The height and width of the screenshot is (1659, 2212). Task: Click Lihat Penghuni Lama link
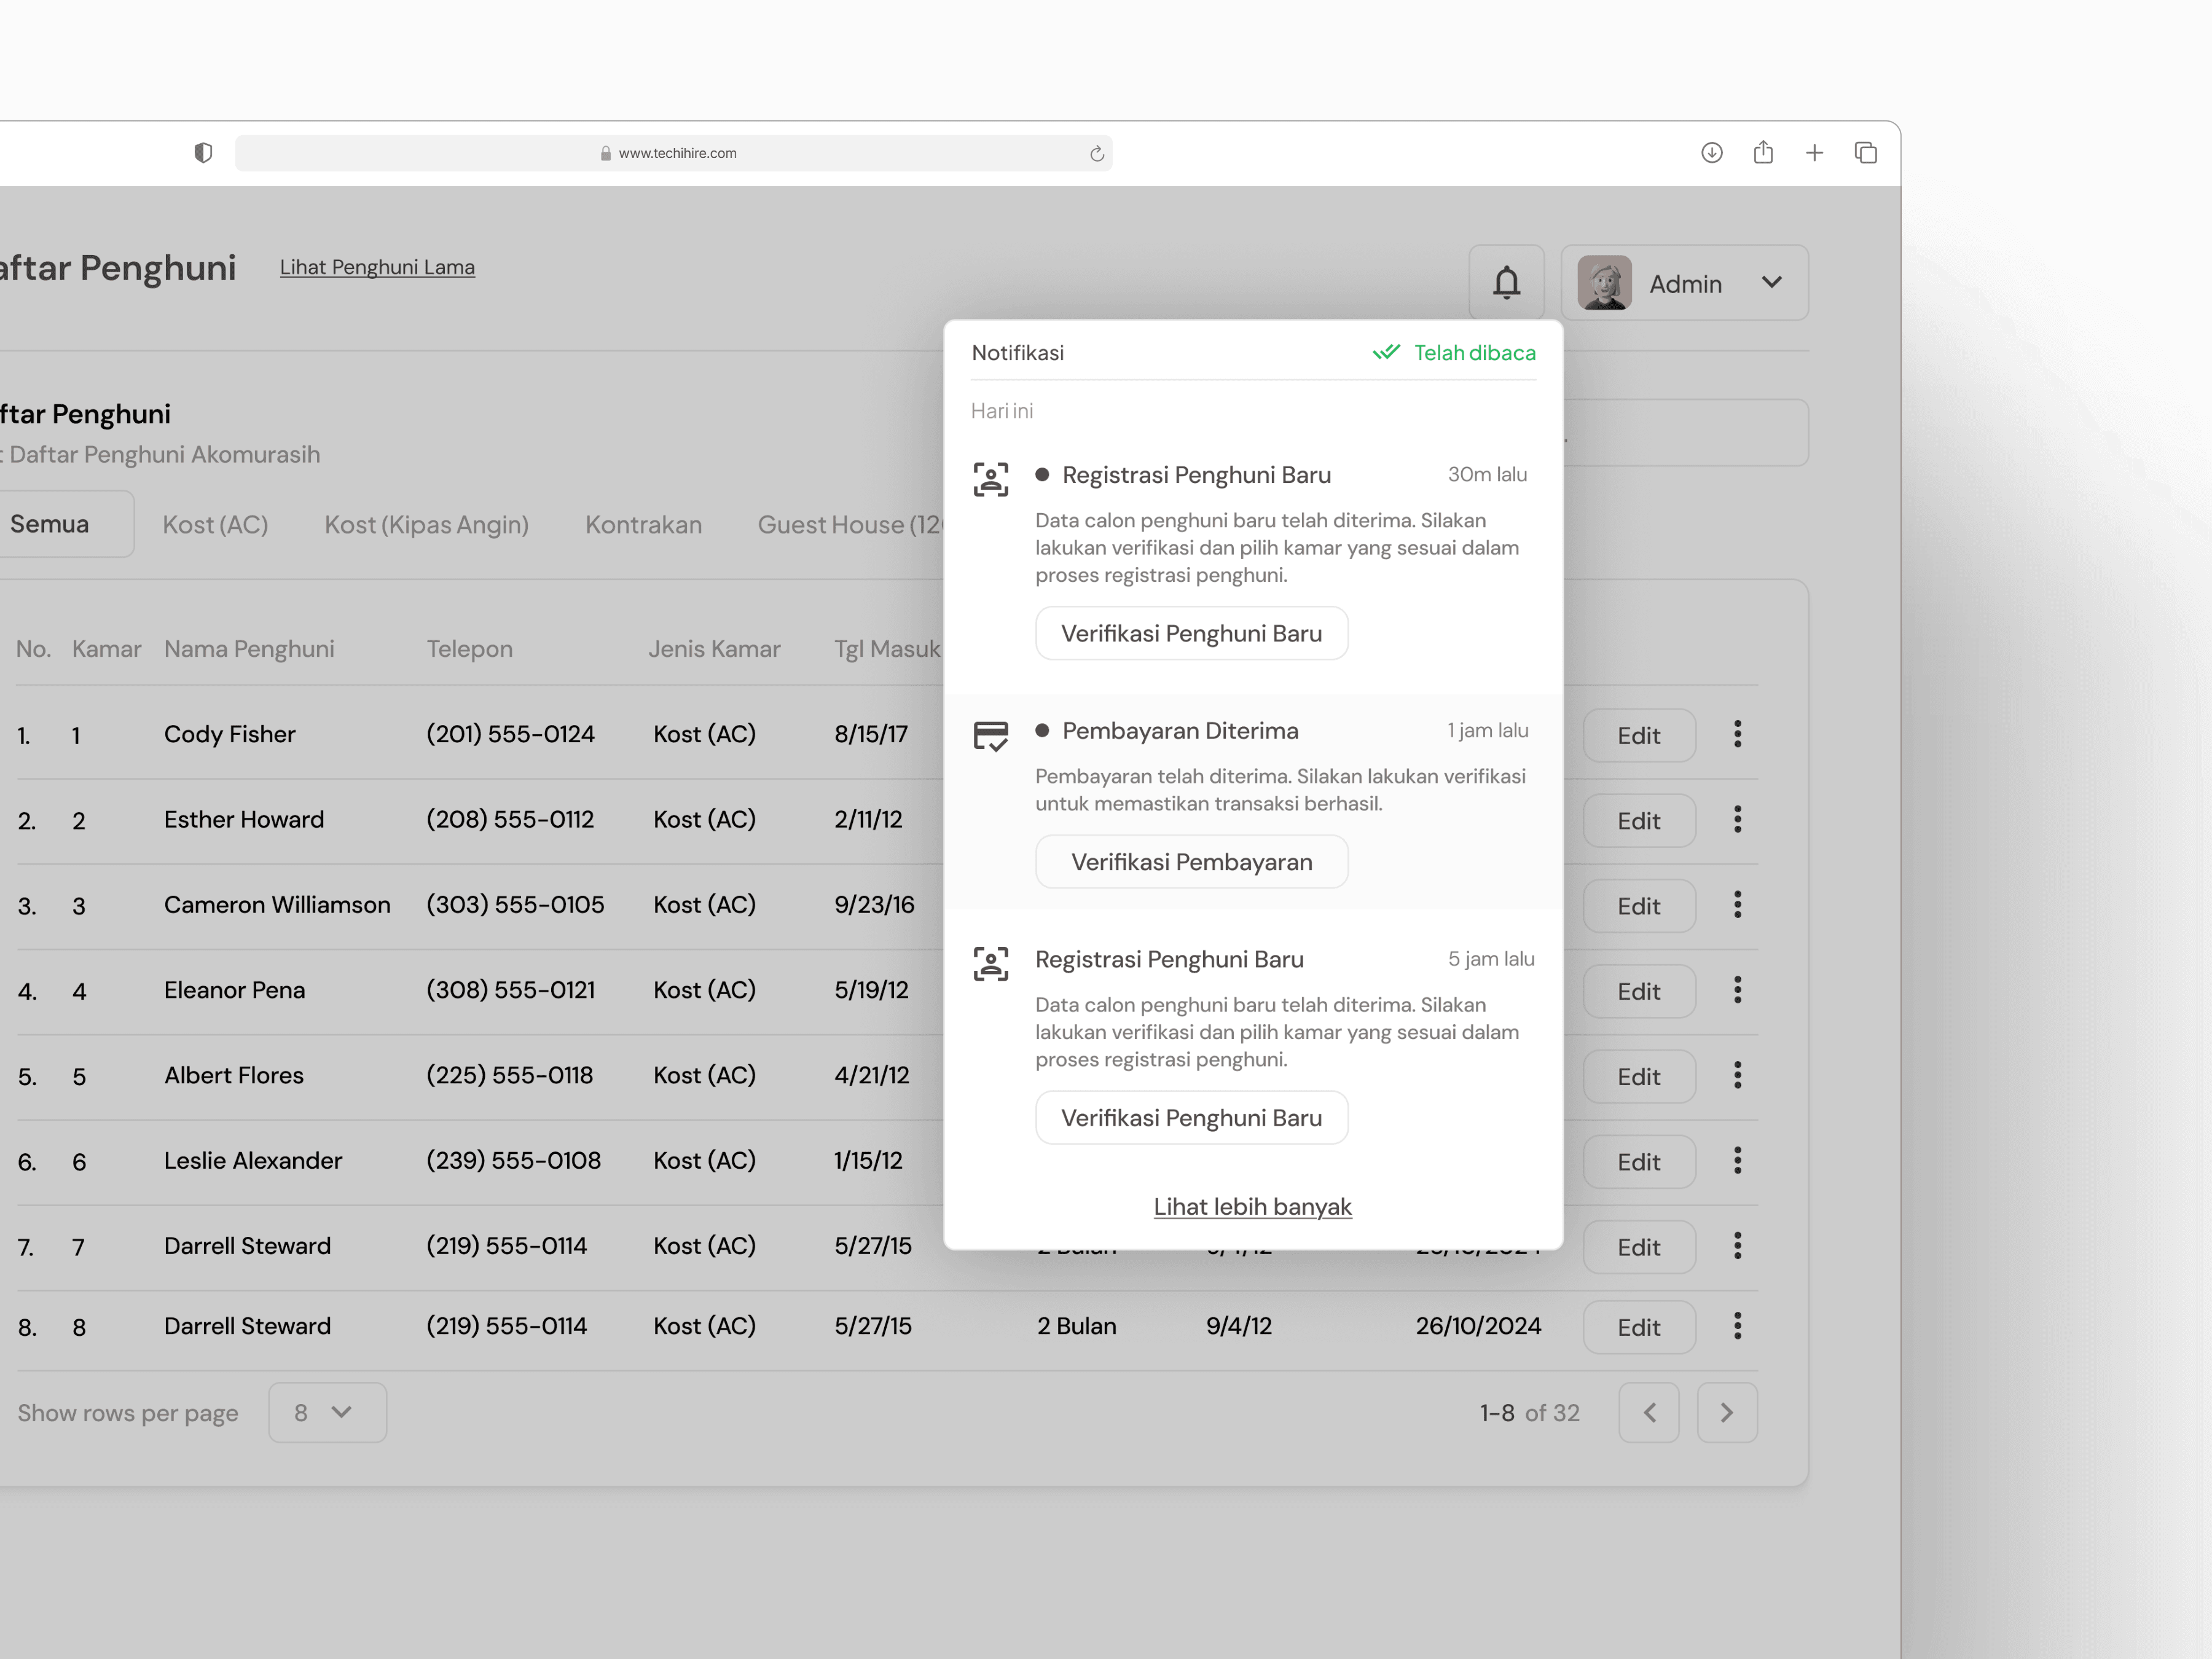click(x=377, y=267)
